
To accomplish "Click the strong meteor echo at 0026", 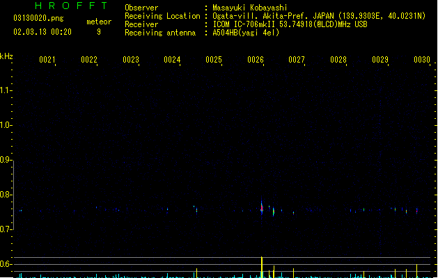I will coord(262,208).
